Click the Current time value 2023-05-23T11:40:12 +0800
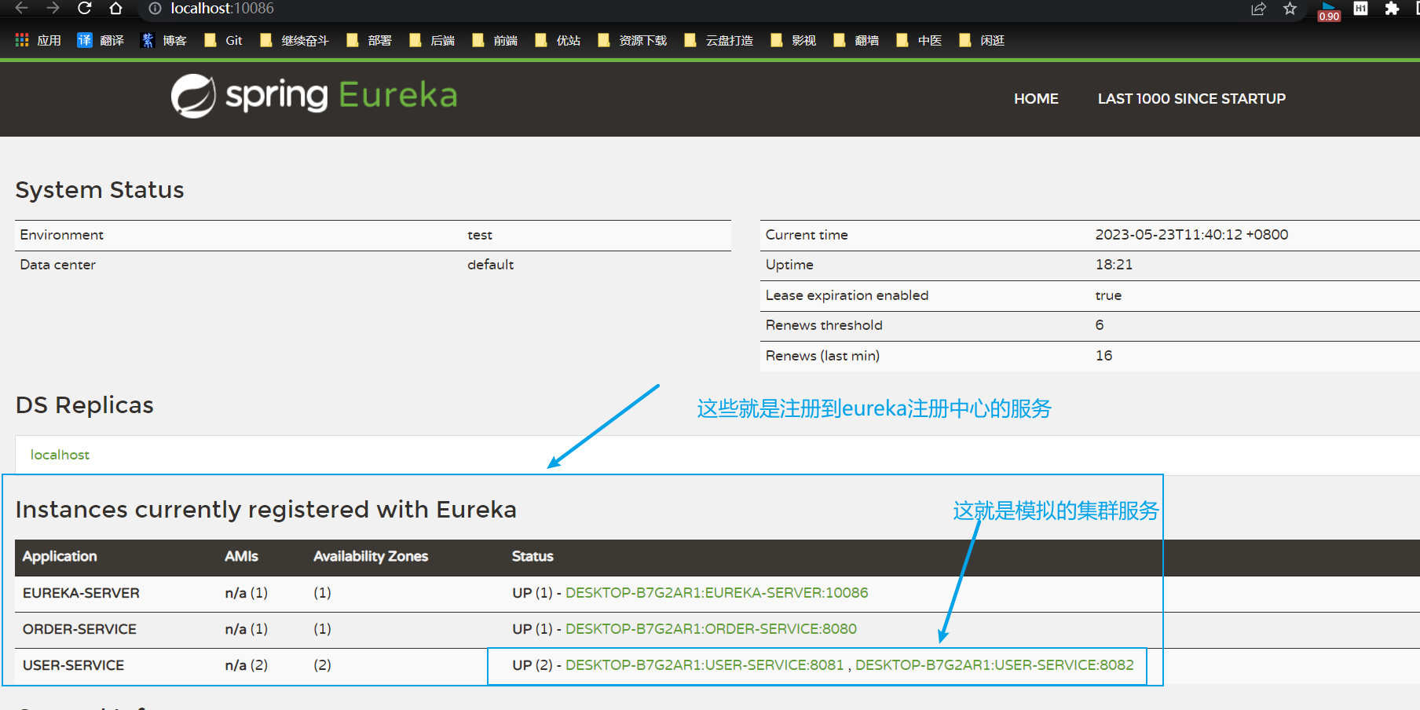The width and height of the screenshot is (1420, 710). [1191, 235]
